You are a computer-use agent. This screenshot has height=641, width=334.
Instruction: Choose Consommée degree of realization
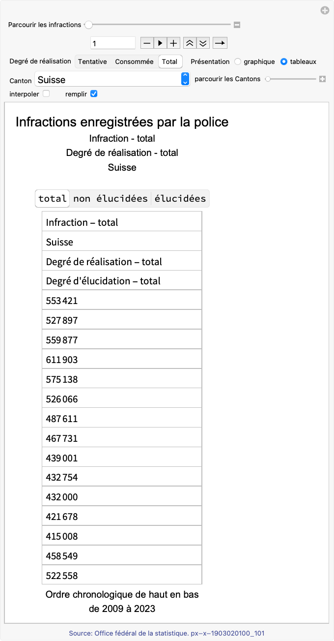(134, 62)
